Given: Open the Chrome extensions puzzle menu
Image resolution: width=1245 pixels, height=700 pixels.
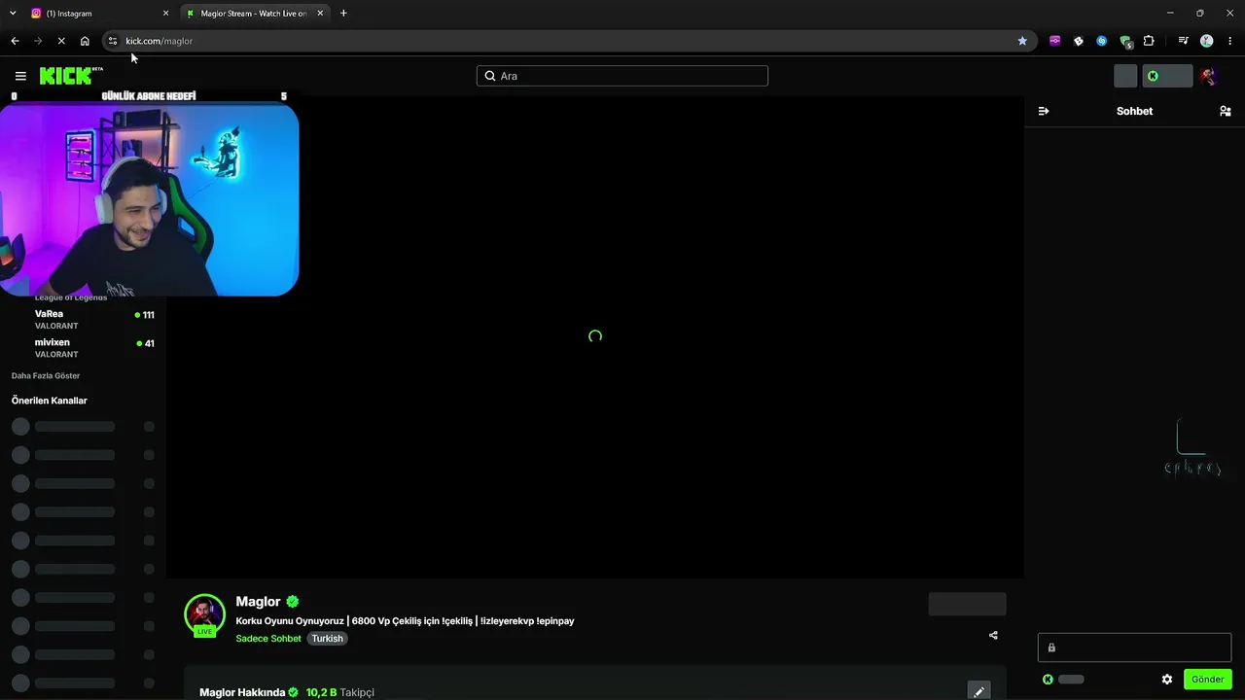Looking at the screenshot, I should (x=1149, y=41).
